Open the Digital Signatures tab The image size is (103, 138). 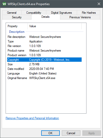click(62, 13)
